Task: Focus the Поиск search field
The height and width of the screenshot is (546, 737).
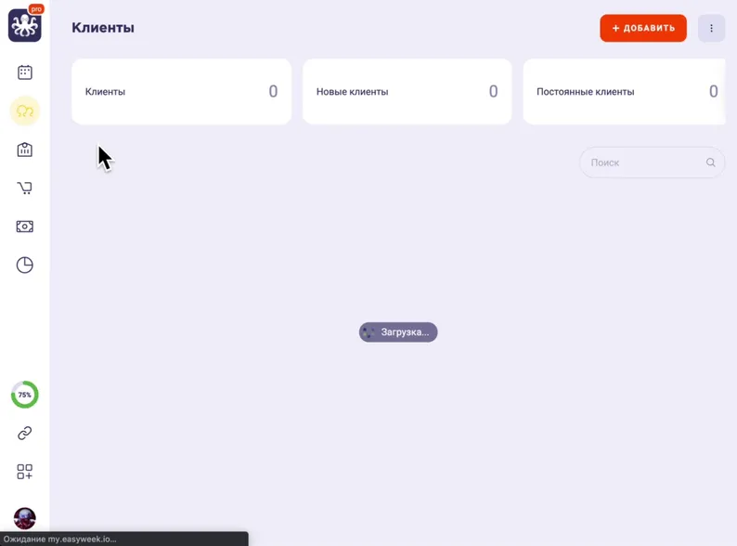Action: (652, 162)
